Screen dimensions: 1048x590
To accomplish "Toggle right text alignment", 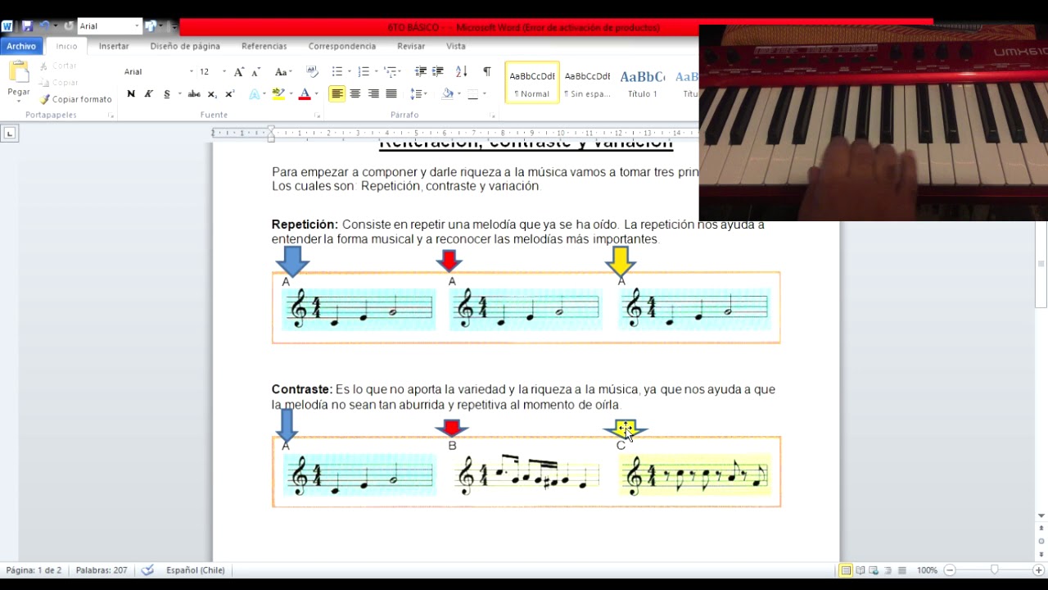I will (x=373, y=94).
